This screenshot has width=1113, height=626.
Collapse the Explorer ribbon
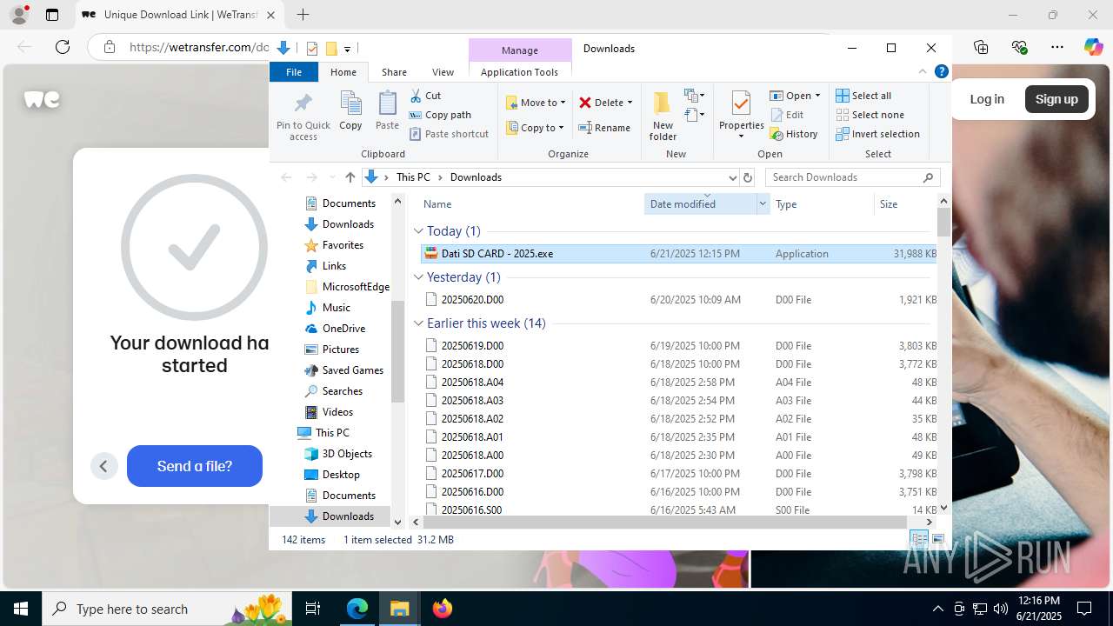tap(923, 72)
